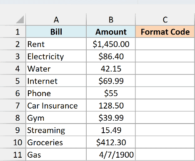This screenshot has height=161, width=195.
Task: Select row 4 header
Action: [x=13, y=68]
